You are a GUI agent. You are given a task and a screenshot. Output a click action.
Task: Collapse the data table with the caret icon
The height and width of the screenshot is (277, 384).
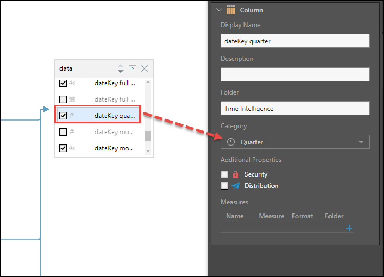[132, 68]
